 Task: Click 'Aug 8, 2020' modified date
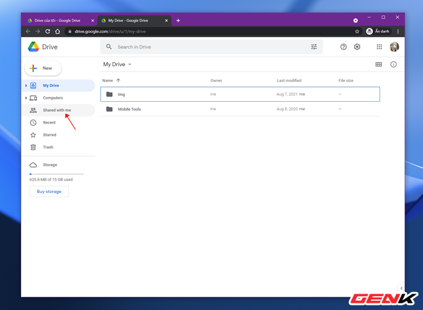[x=287, y=109]
